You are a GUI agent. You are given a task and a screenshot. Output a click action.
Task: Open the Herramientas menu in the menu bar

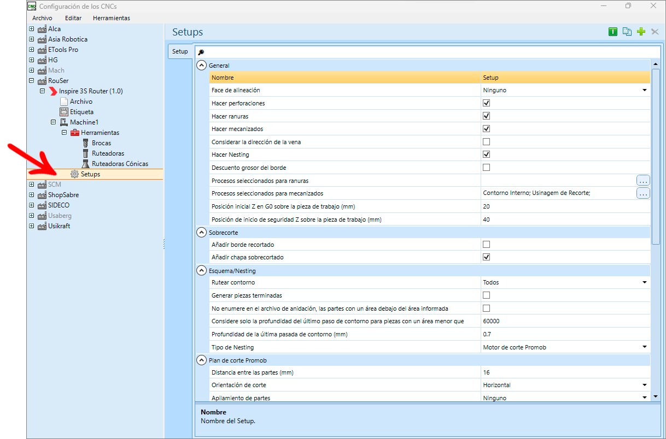[112, 18]
